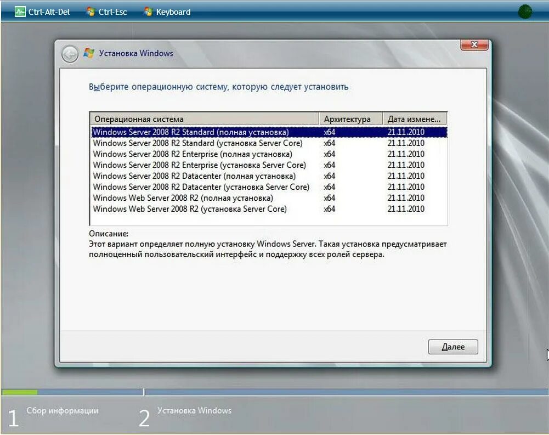Sort by Архитектура column header

350,119
